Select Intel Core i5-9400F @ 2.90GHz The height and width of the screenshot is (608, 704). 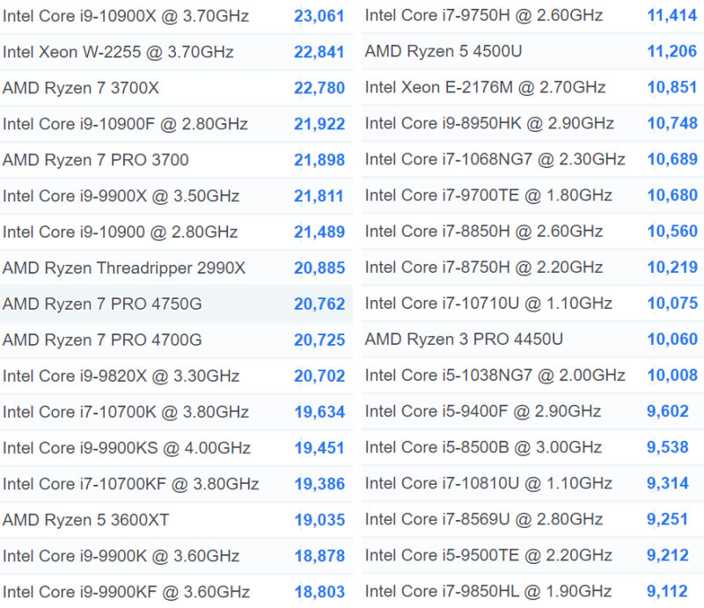pos(483,411)
